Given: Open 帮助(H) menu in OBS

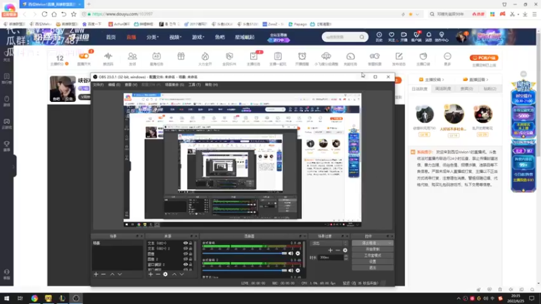Looking at the screenshot, I should [211, 85].
